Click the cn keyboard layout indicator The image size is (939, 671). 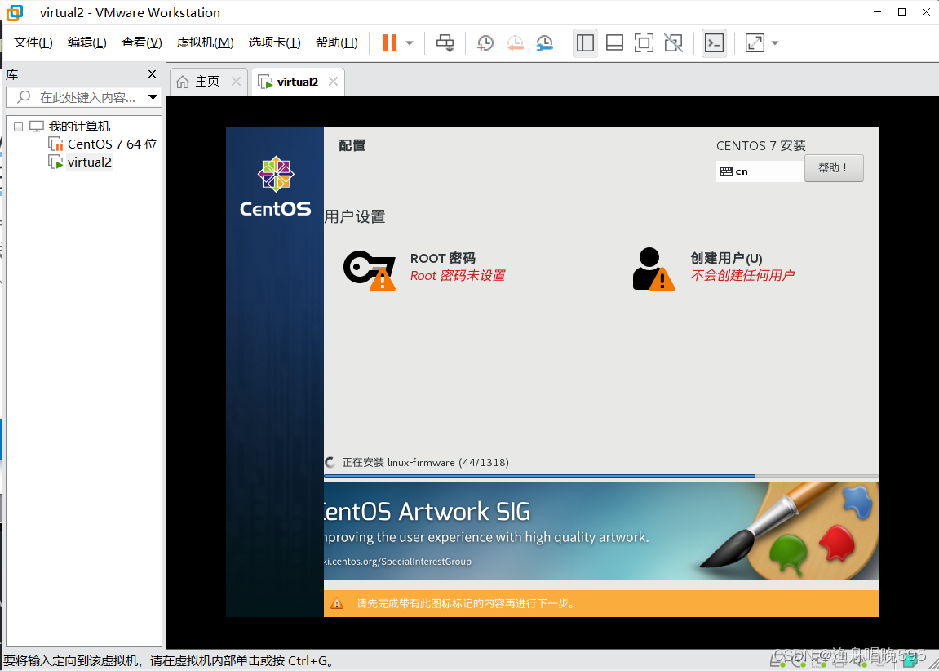coord(760,171)
